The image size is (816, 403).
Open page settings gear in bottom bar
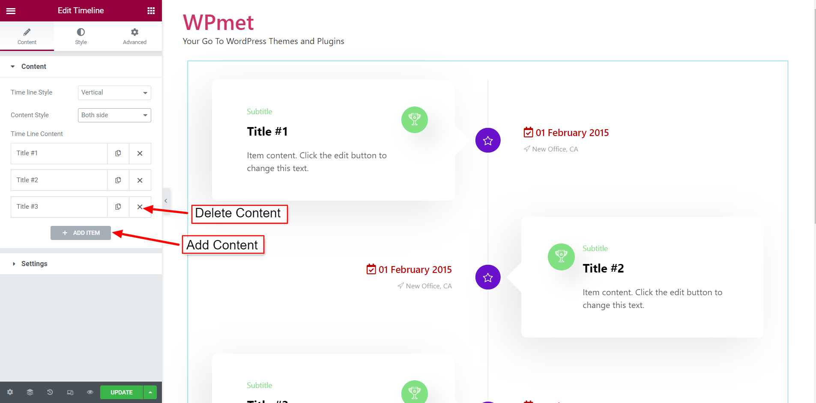point(10,392)
